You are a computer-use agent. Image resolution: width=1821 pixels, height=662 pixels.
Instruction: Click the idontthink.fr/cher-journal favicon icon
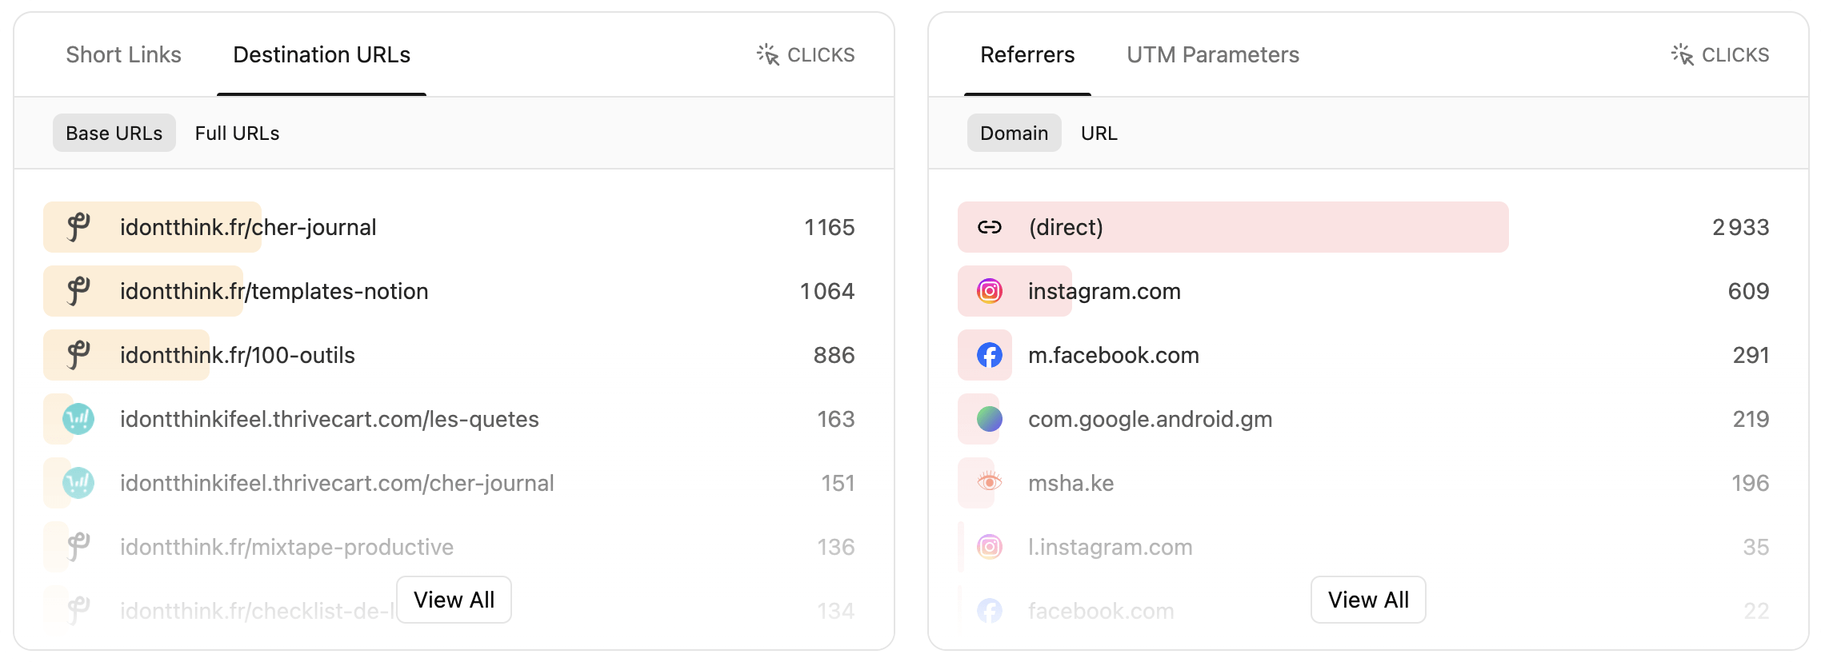[x=78, y=227]
